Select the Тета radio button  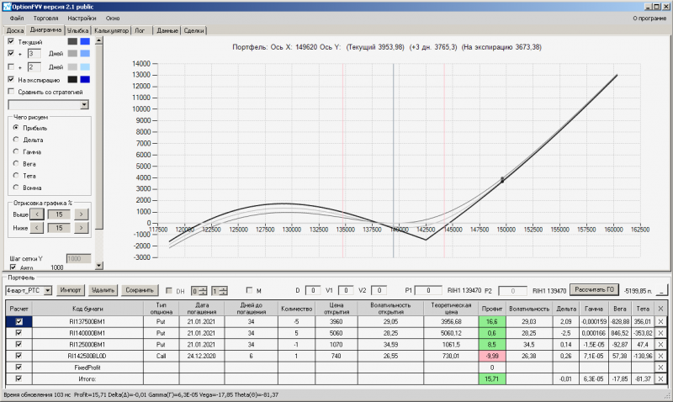(x=16, y=176)
